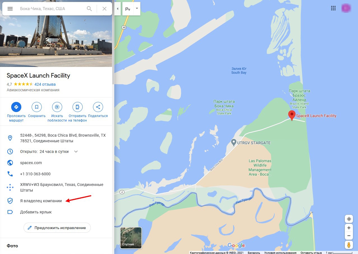Image resolution: width=358 pixels, height=254 pixels.
Task: Send to phone via Отправить на телефон
Action: coord(78,107)
